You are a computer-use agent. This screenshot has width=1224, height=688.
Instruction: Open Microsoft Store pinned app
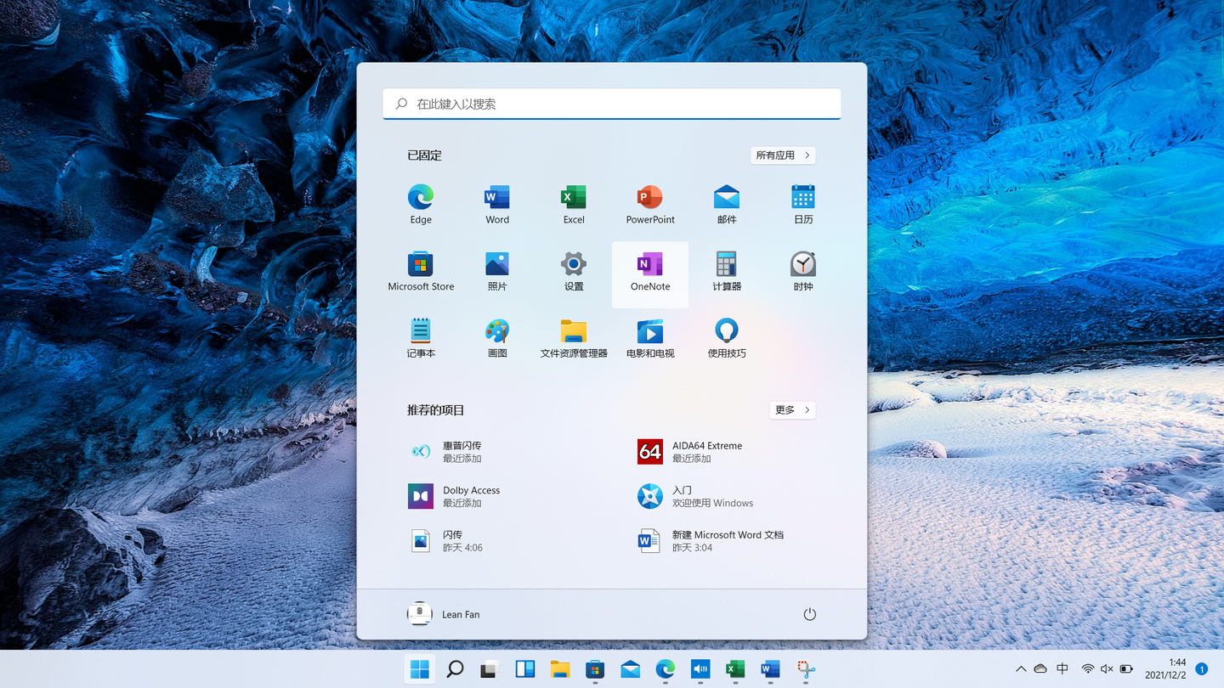pyautogui.click(x=421, y=272)
